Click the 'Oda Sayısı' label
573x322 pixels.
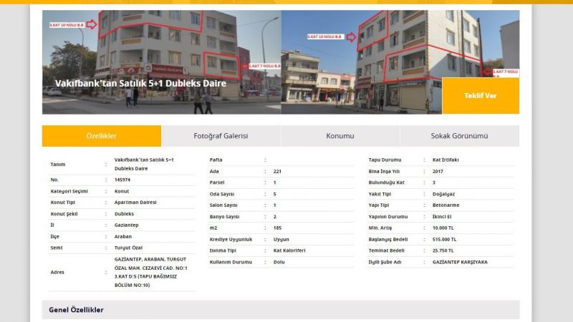click(222, 194)
